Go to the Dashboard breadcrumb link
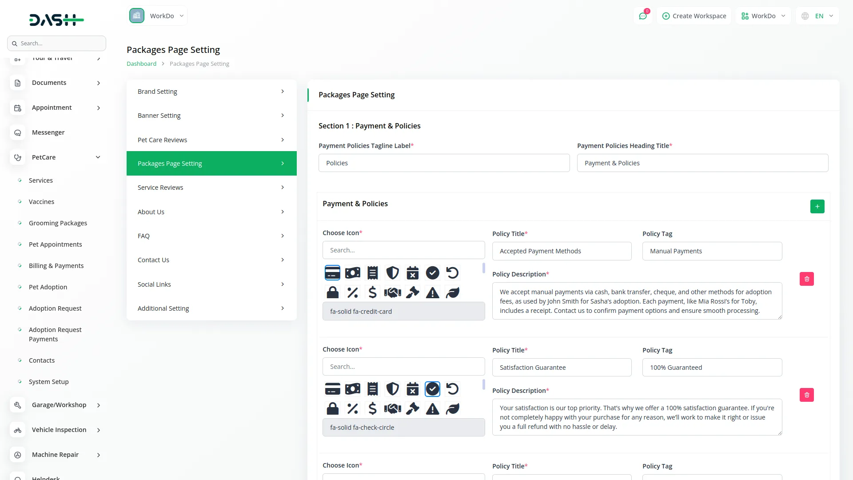 [x=141, y=64]
